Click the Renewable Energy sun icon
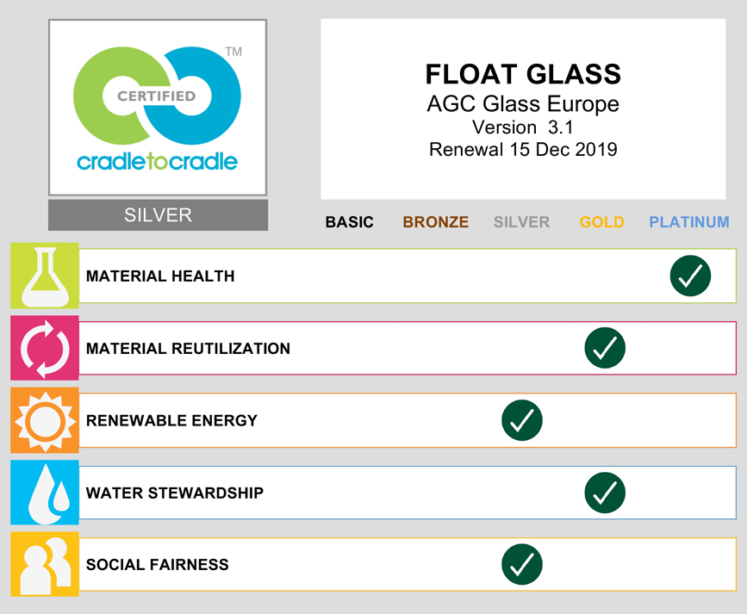The height and width of the screenshot is (614, 747). [x=45, y=421]
